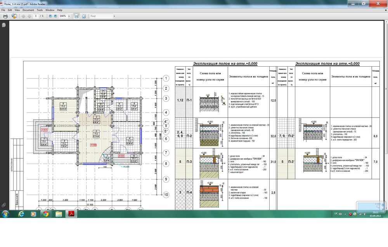This screenshot has height=247, width=388.
Task: Open the Attachments paperclip panel
Action: 4,204
